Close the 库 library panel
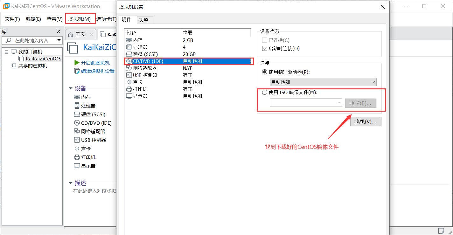The width and height of the screenshot is (453, 235). tap(59, 31)
